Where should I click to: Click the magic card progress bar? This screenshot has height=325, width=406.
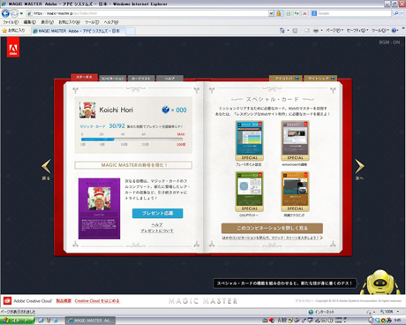tap(132, 140)
